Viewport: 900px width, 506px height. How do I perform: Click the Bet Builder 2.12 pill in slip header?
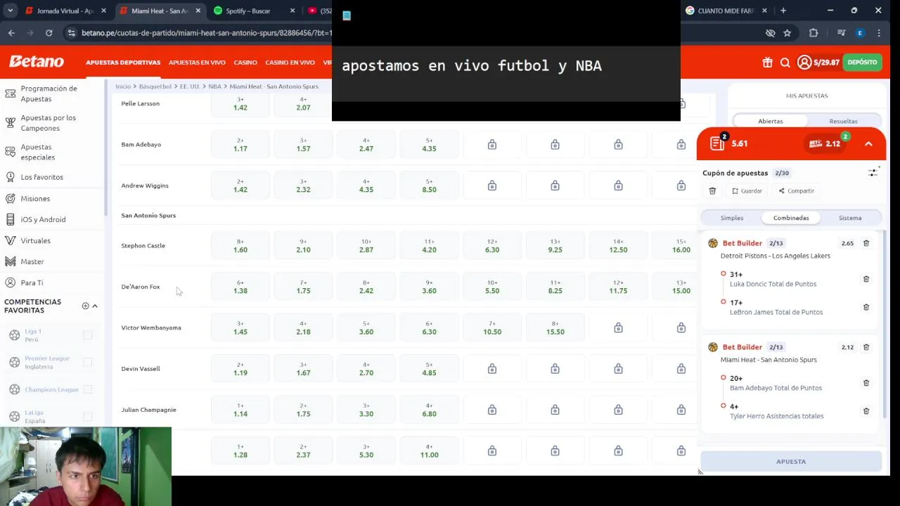coord(825,143)
